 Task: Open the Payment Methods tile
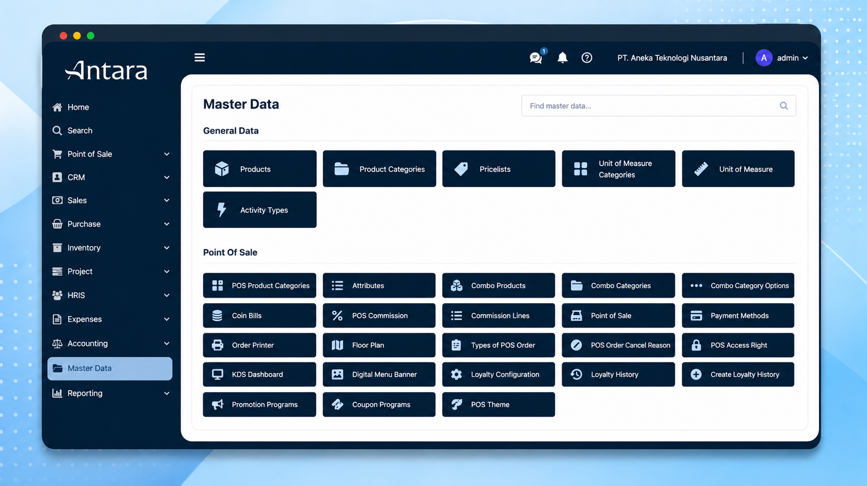tap(738, 316)
